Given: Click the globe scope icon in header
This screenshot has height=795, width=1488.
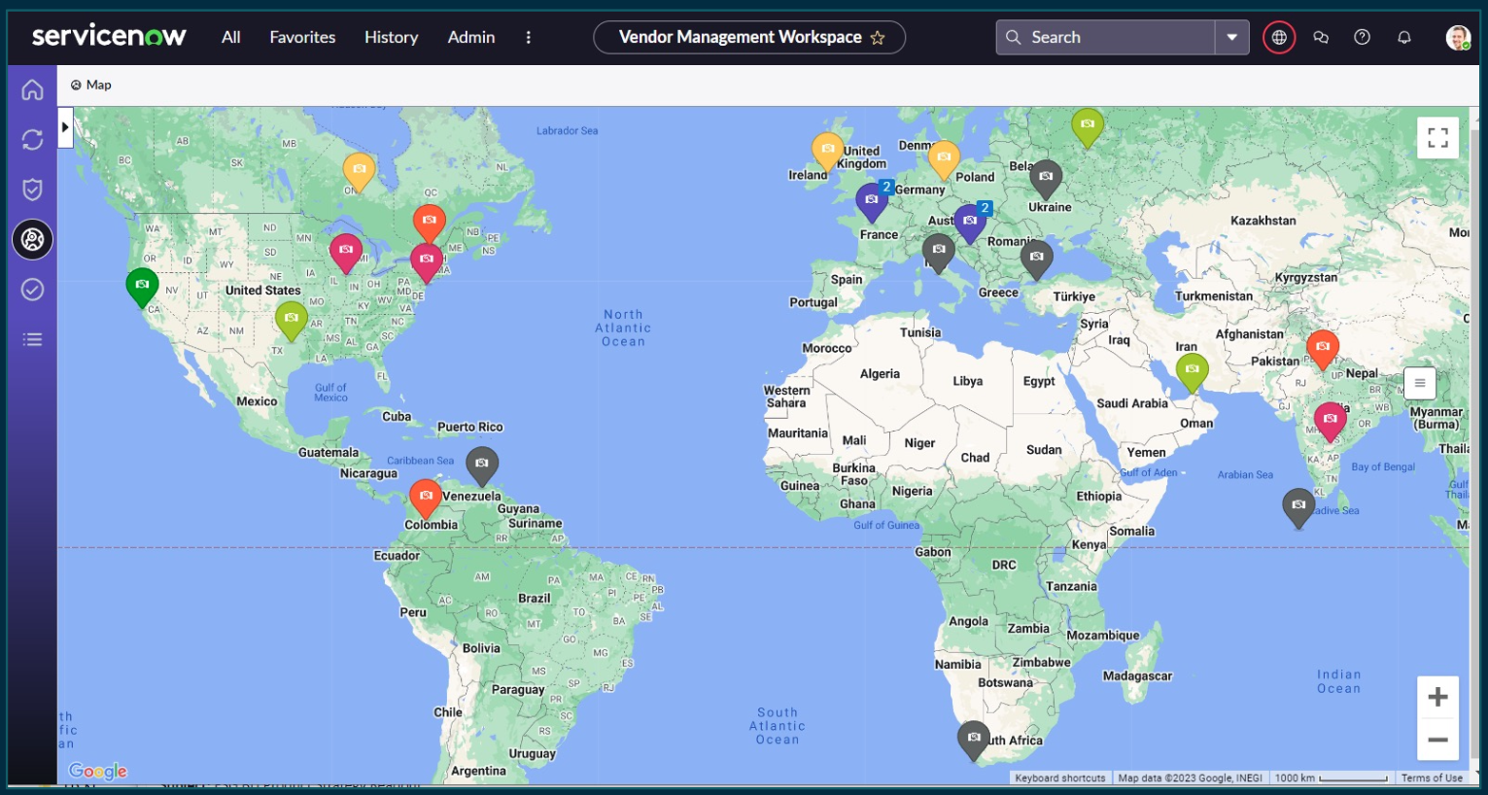Looking at the screenshot, I should pyautogui.click(x=1279, y=37).
